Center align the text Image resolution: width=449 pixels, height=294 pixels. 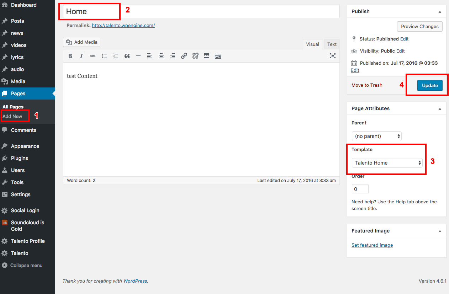[161, 56]
